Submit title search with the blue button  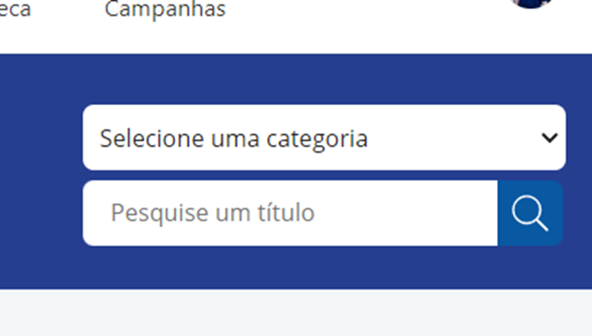click(530, 213)
